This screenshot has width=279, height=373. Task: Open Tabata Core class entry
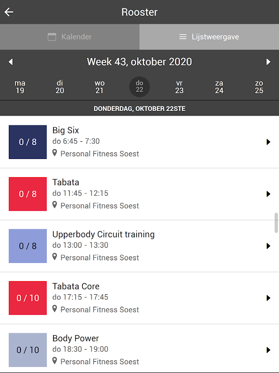[139, 298]
